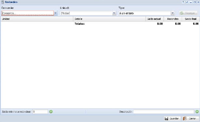Close dialog with the Cerrar button
Viewport: 200px width, 122px height.
pos(191,118)
